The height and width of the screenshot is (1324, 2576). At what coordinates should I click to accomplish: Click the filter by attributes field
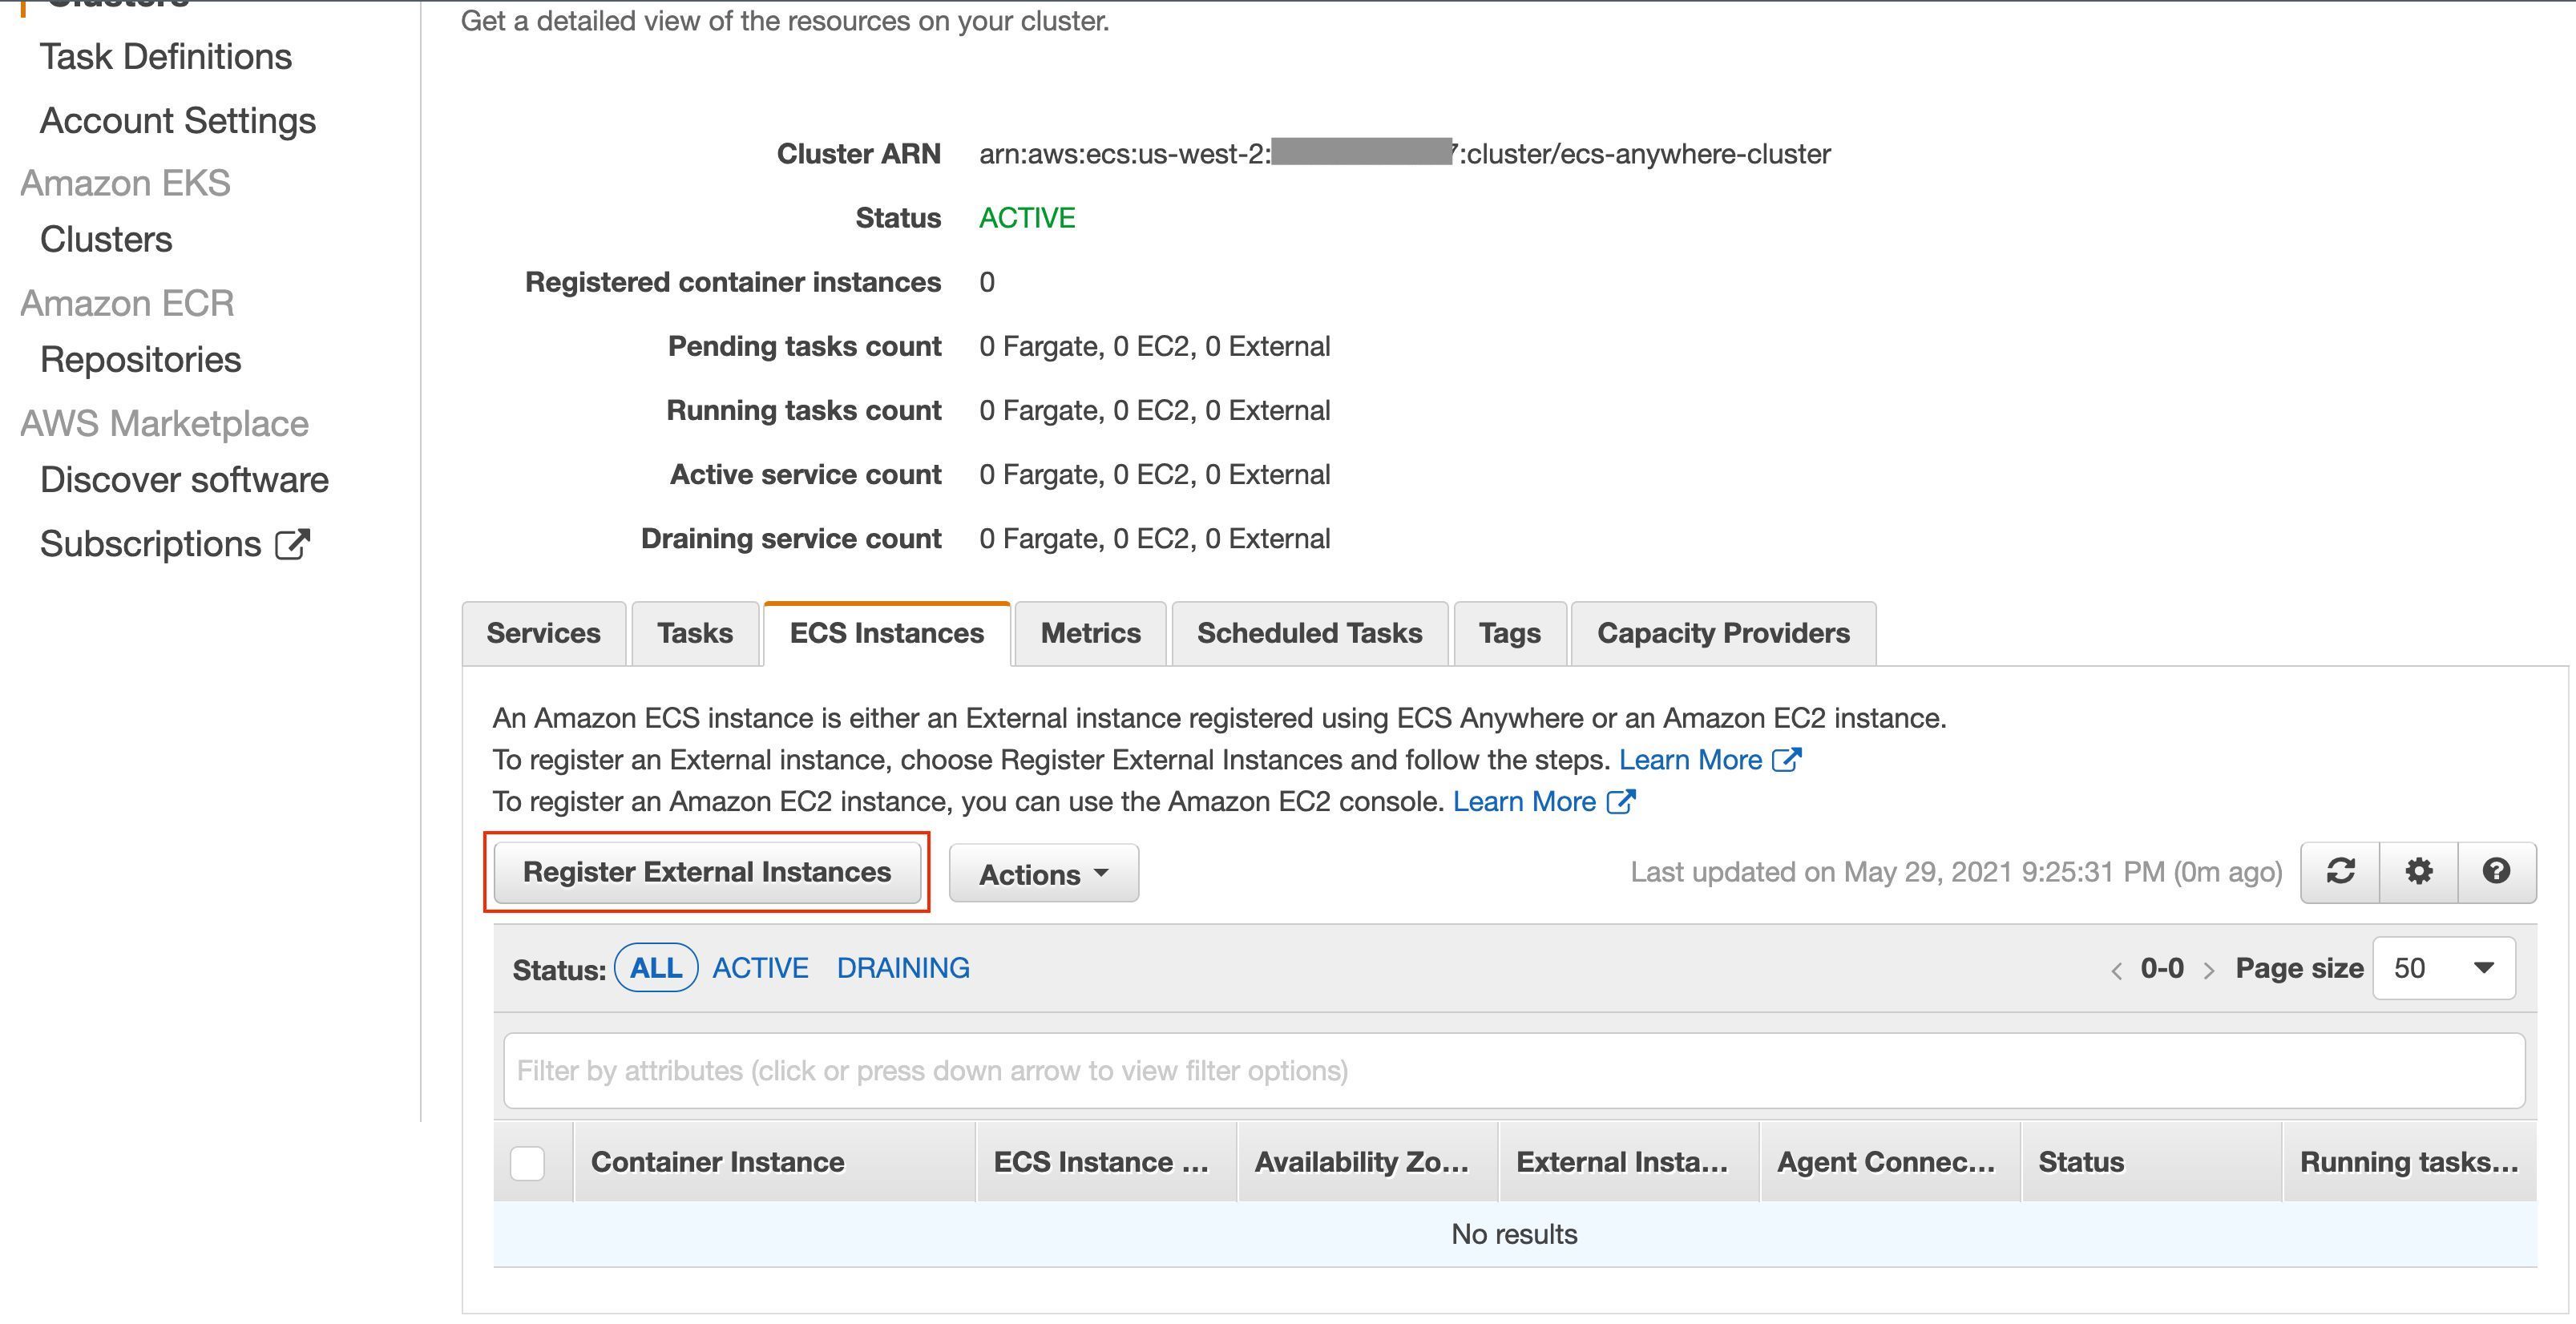pos(1514,1071)
